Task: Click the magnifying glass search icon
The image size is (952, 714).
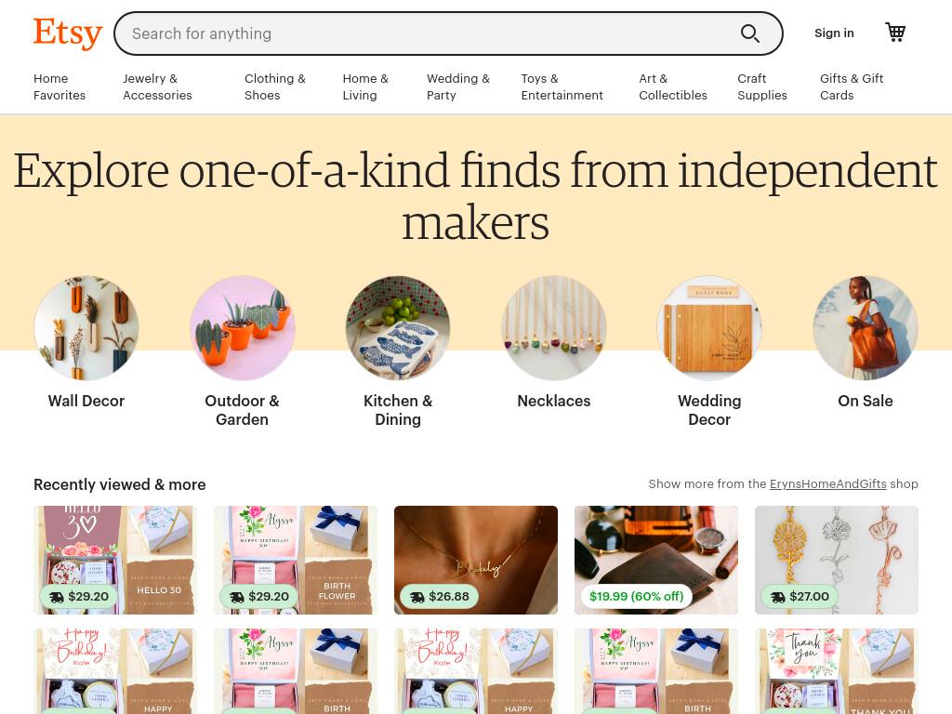Action: (x=750, y=33)
